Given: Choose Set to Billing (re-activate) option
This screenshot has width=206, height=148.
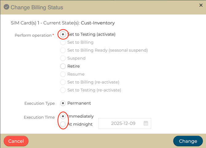Looking at the screenshot, I should (x=63, y=82).
